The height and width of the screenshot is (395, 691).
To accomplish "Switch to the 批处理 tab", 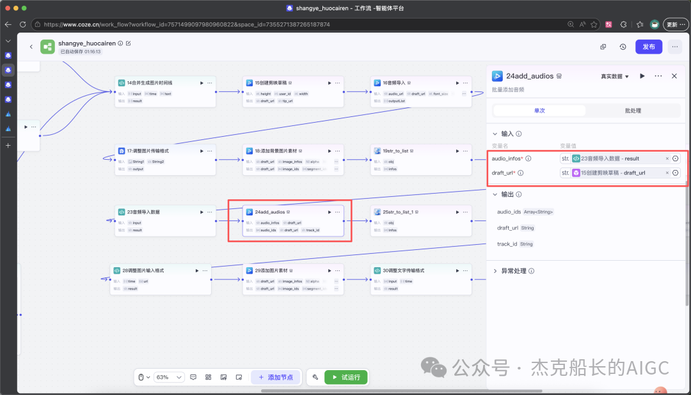I will pyautogui.click(x=633, y=111).
